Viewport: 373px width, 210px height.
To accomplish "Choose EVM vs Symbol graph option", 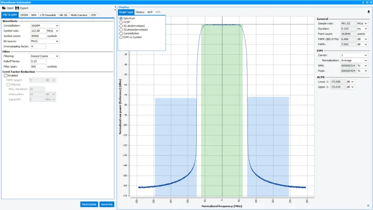I will 121,37.
